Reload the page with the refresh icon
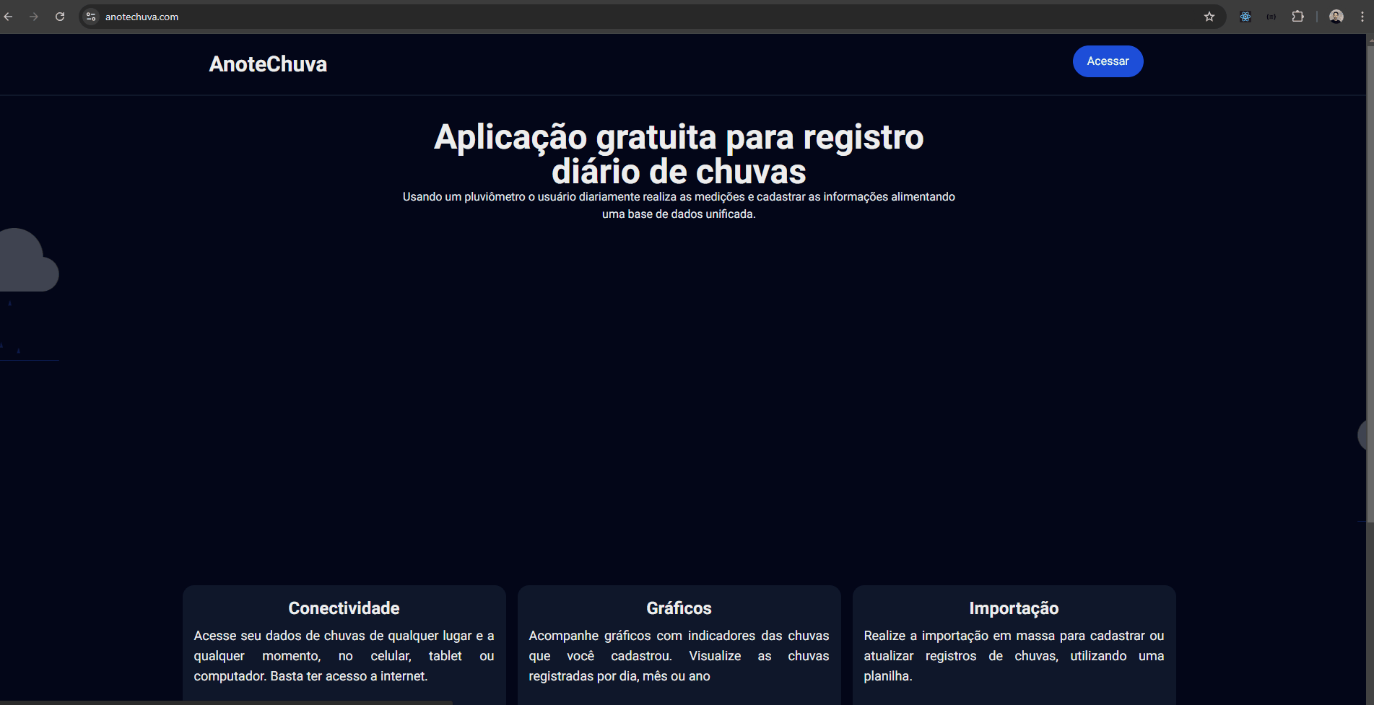Viewport: 1374px width, 705px height. pyautogui.click(x=60, y=17)
